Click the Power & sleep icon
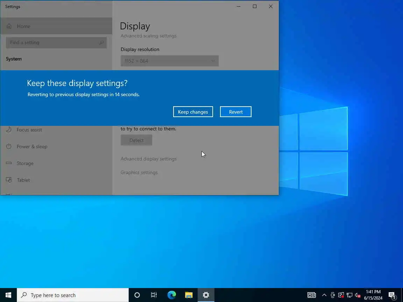Image resolution: width=403 pixels, height=302 pixels. pyautogui.click(x=9, y=146)
